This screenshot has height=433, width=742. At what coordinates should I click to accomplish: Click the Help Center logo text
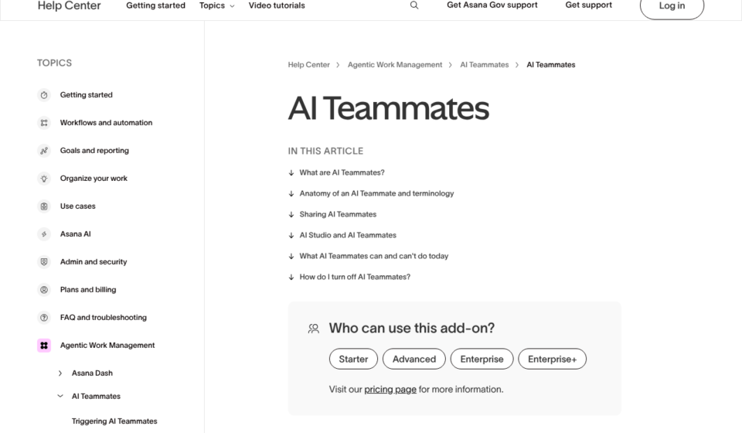pos(69,5)
